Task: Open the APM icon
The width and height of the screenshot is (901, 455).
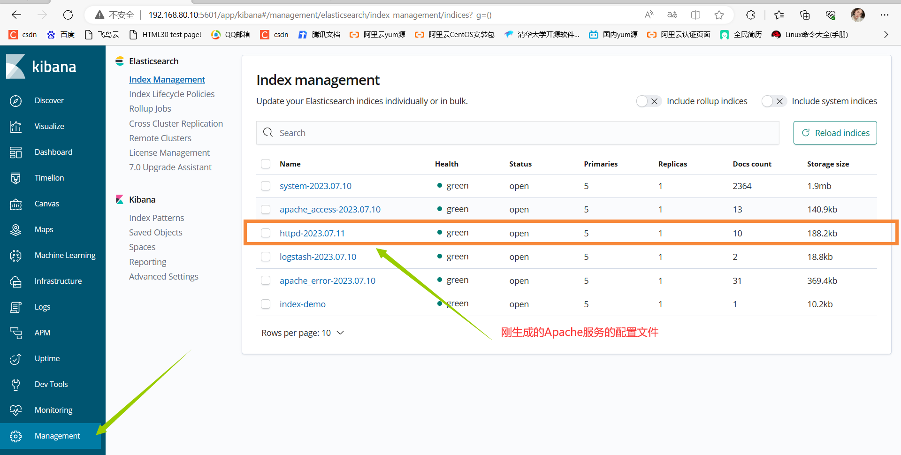Action: (x=15, y=333)
